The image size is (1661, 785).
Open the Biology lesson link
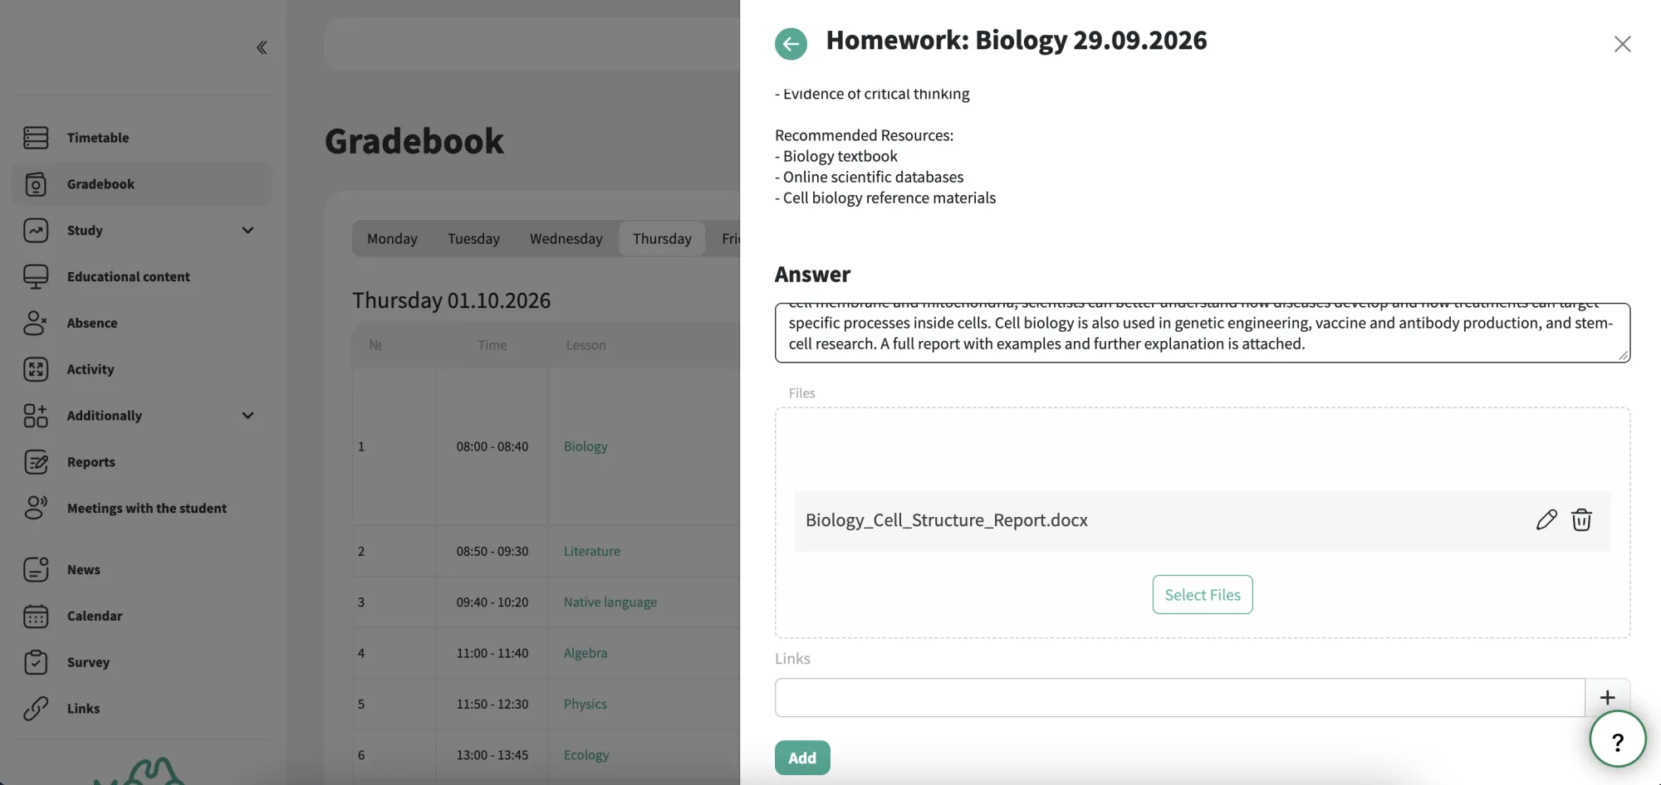(586, 446)
